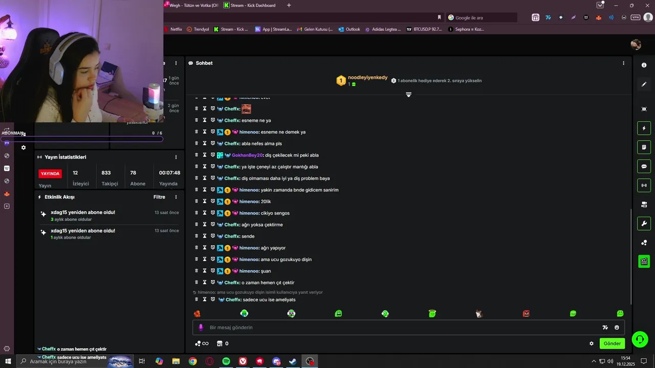Click the webcam overlay thumbnail
The image size is (655, 368).
pos(82,61)
